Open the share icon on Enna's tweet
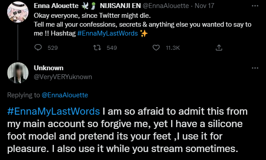266x160 pixels. tap(219, 48)
